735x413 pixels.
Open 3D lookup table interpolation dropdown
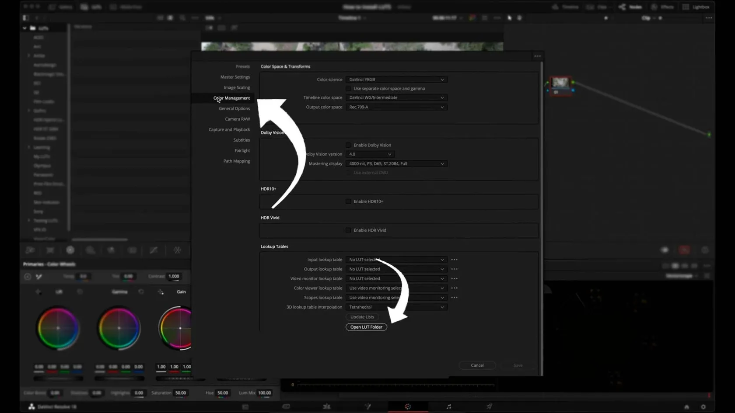(x=396, y=307)
